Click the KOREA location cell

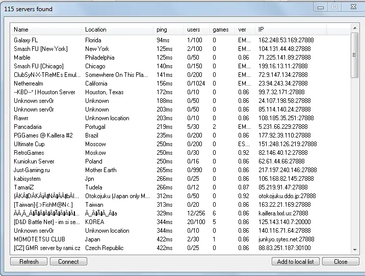(x=94, y=222)
